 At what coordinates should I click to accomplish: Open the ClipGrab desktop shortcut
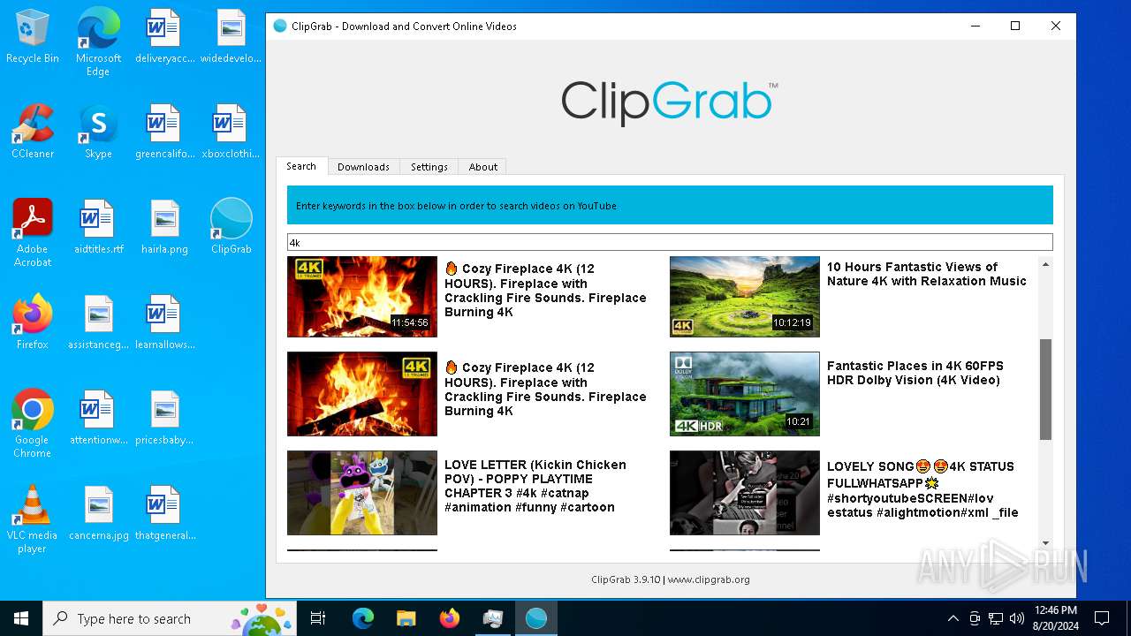[x=231, y=228]
